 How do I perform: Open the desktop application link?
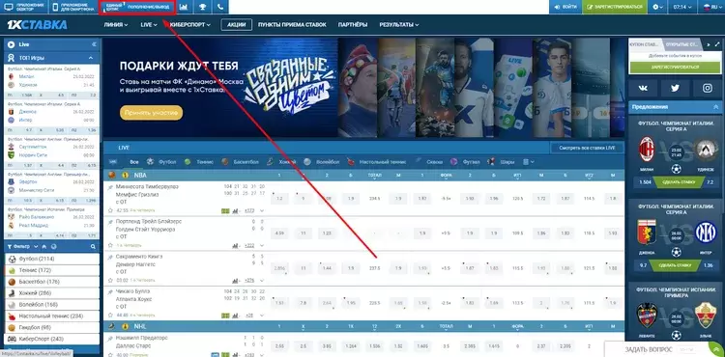[x=24, y=7]
